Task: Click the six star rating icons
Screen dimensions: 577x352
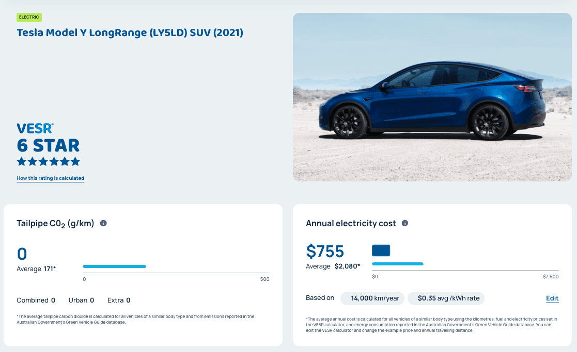Action: pos(48,161)
